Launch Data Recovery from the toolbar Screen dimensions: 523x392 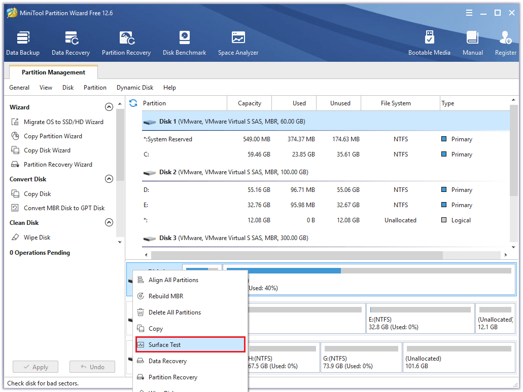pos(71,43)
